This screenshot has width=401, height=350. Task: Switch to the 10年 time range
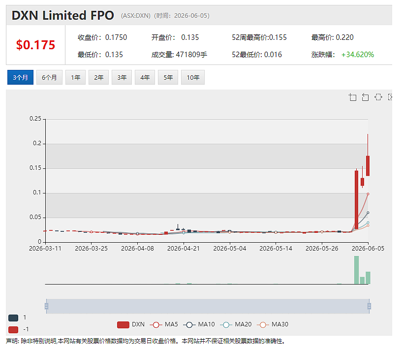coord(193,77)
